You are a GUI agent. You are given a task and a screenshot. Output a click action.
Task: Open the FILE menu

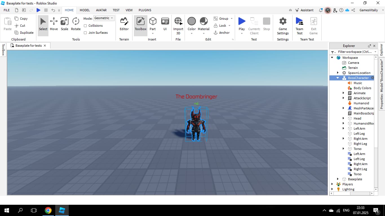point(6,10)
